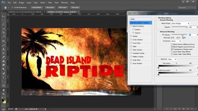The image size is (198, 111).
Task: Select Blending Options: Custom entry
Action: pos(141,23)
